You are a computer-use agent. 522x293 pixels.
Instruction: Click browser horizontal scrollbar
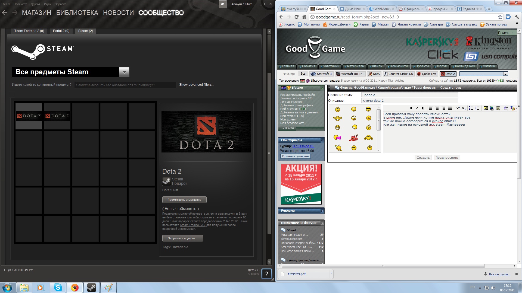pos(383,266)
